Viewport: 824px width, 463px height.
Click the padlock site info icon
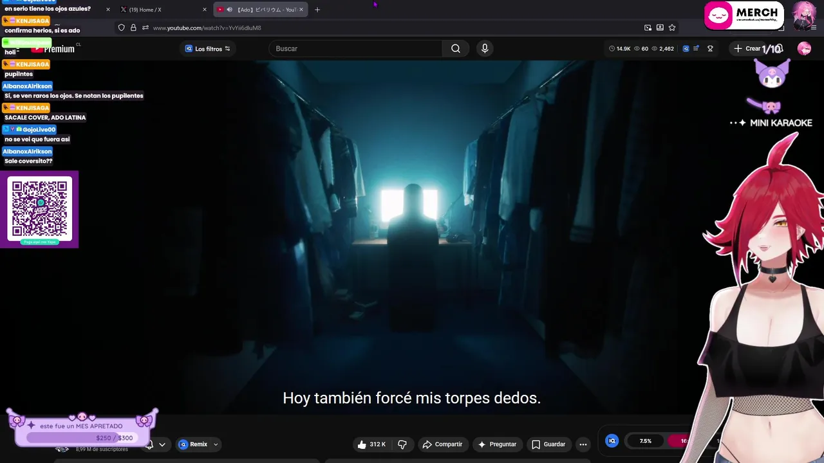tap(133, 28)
